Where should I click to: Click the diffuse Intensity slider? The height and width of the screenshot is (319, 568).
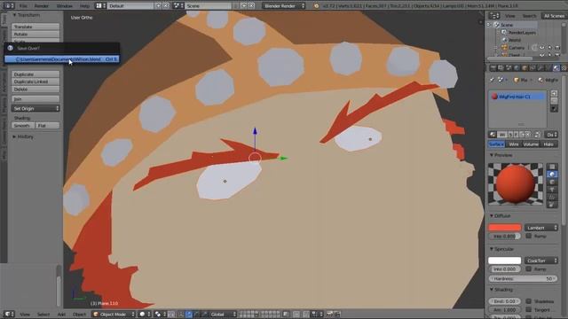tap(505, 237)
